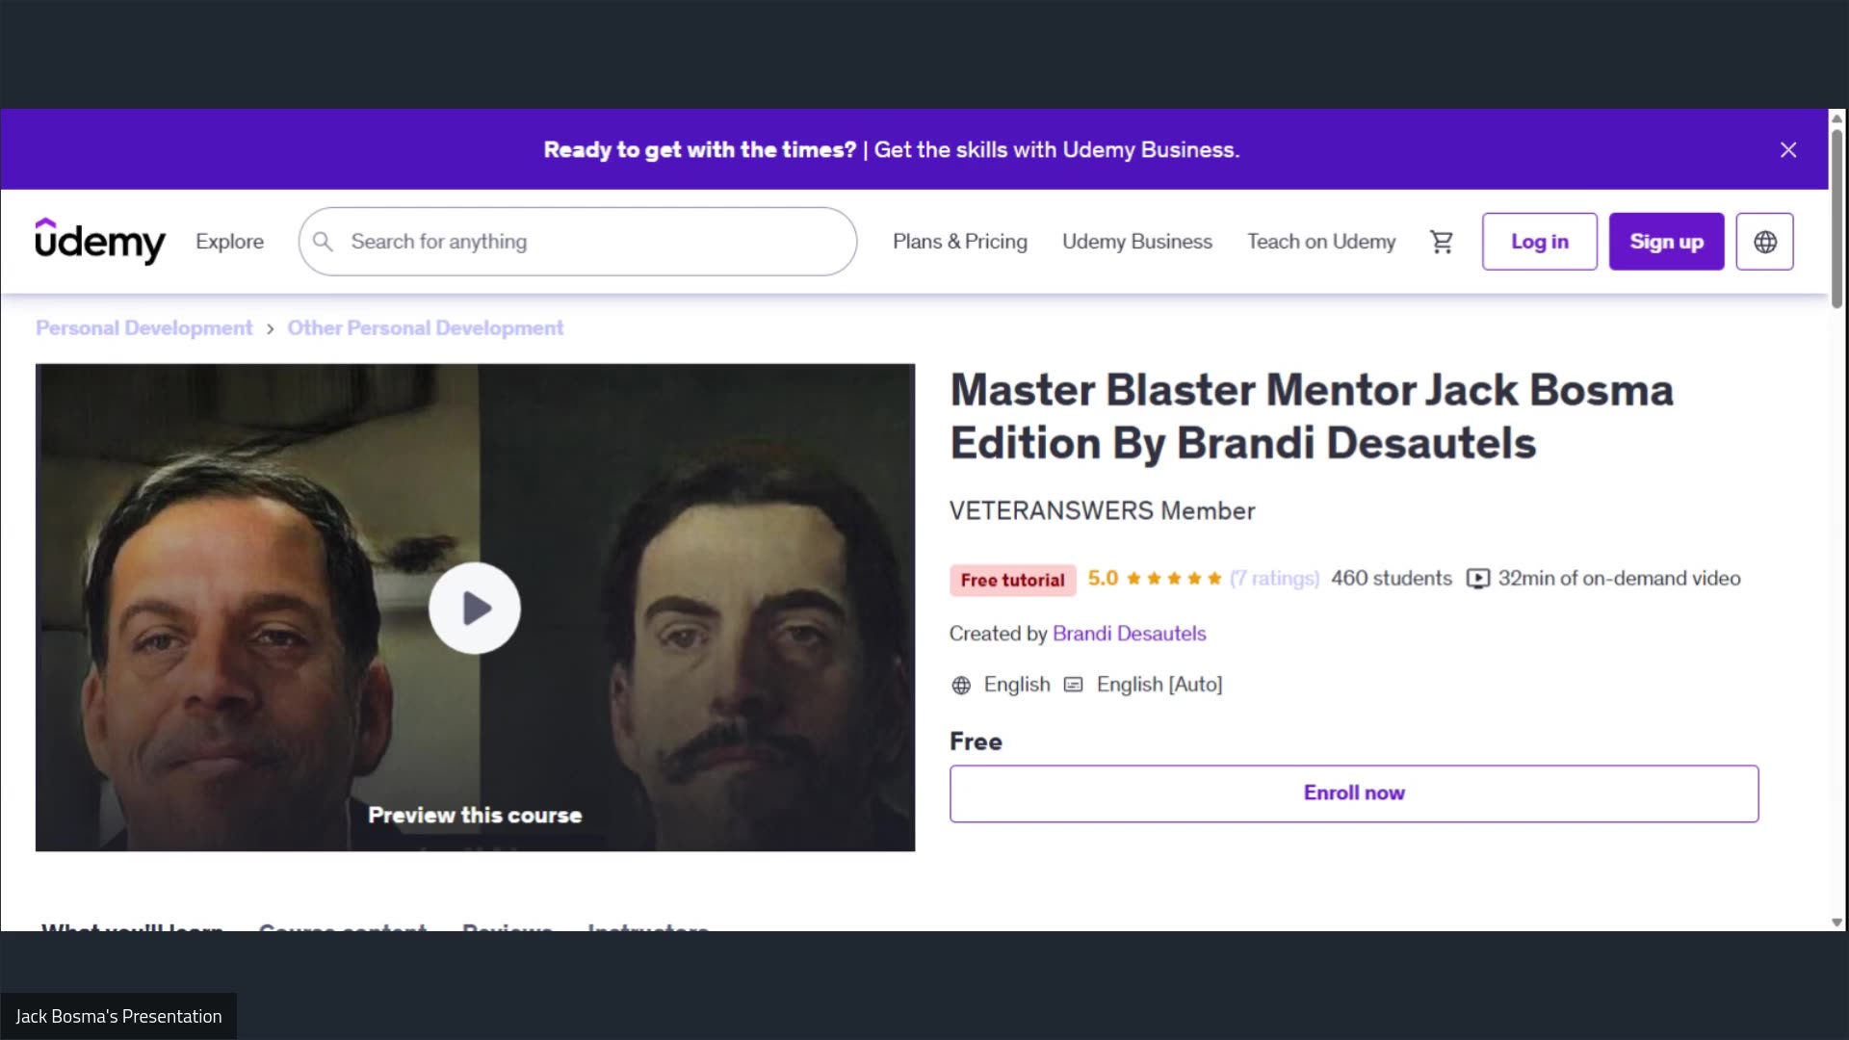Navigate to Personal Development breadcrumb
The height and width of the screenshot is (1040, 1849).
click(143, 327)
